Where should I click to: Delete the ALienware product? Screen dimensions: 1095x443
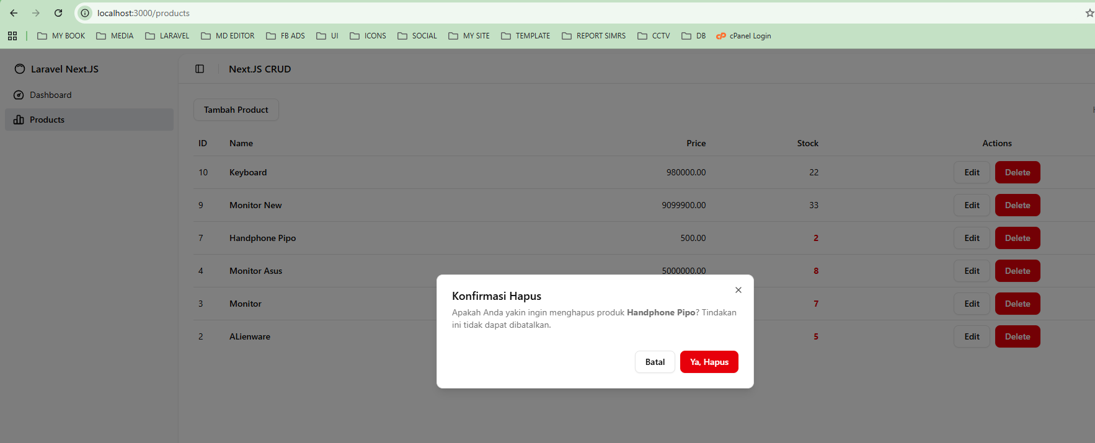pos(1017,336)
